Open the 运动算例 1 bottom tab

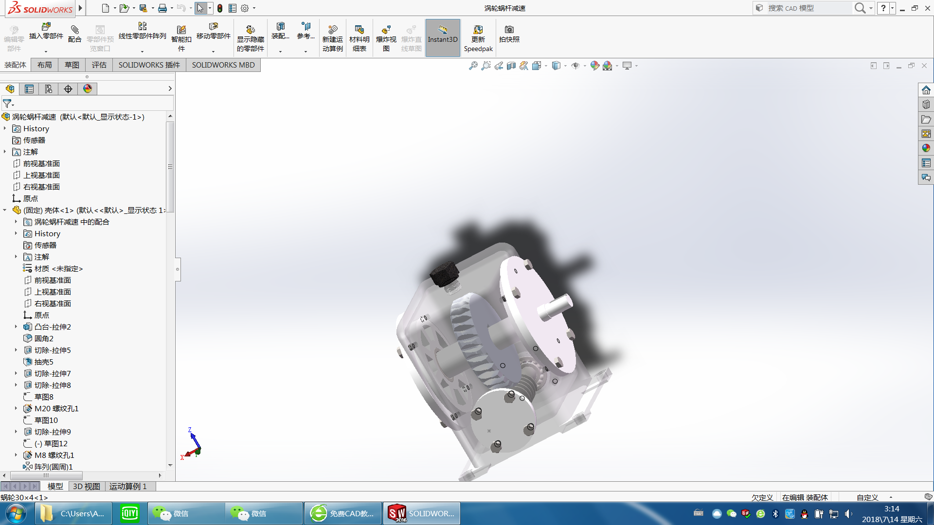click(127, 486)
